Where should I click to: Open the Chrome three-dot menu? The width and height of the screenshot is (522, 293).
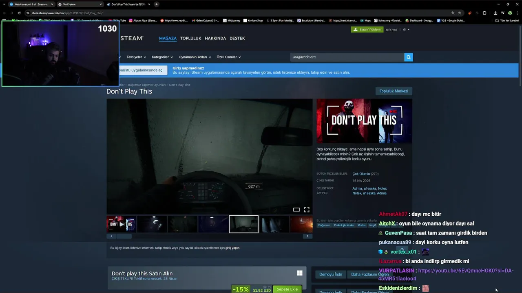(x=517, y=13)
